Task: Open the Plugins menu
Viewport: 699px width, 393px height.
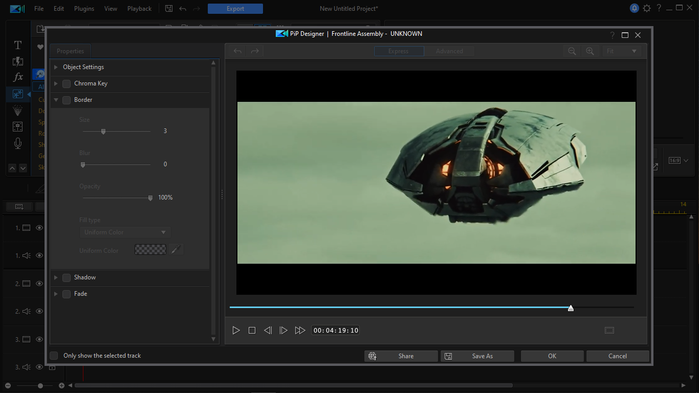Action: click(84, 9)
